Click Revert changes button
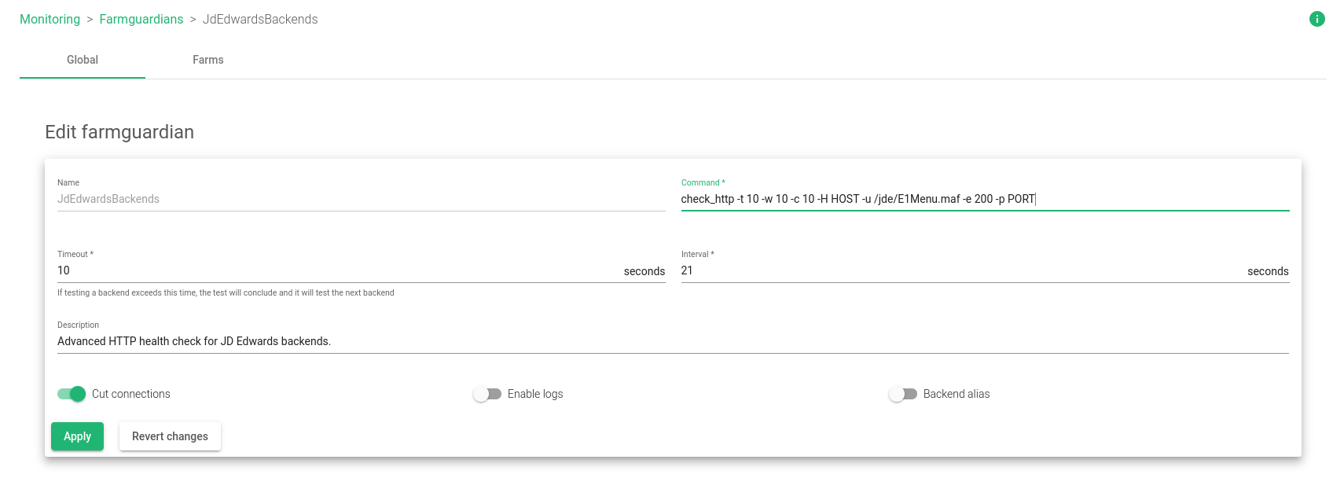 click(170, 436)
